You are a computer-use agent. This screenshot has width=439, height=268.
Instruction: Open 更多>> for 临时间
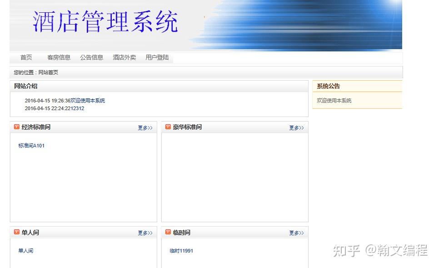point(296,233)
